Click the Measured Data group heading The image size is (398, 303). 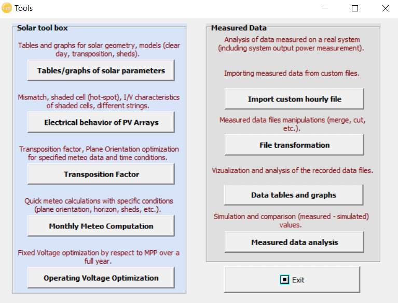239,27
